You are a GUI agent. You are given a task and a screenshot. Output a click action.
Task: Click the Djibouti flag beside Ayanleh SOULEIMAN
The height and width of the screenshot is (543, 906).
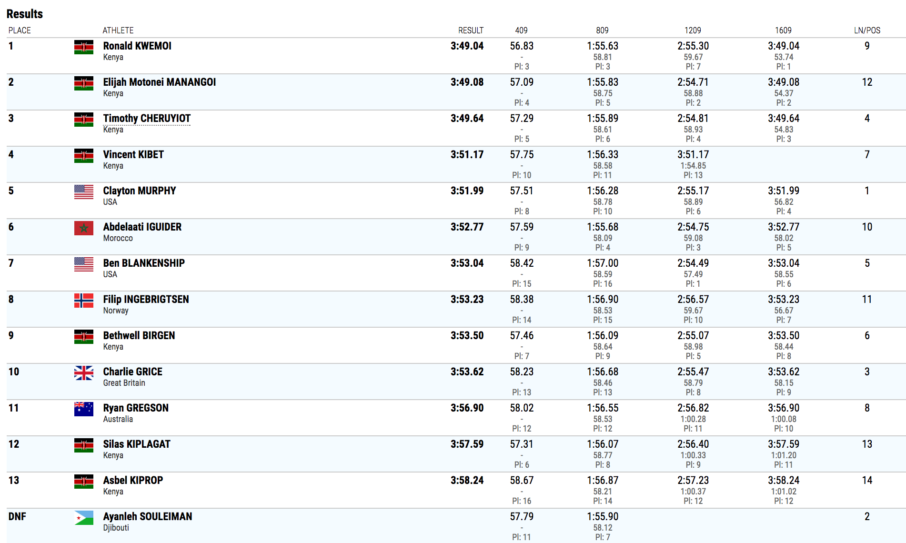(84, 518)
